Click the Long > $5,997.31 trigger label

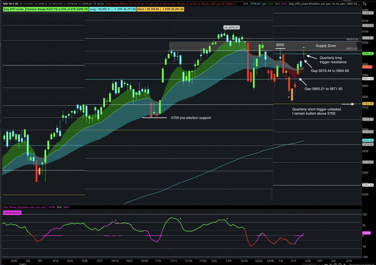tap(100, 9)
